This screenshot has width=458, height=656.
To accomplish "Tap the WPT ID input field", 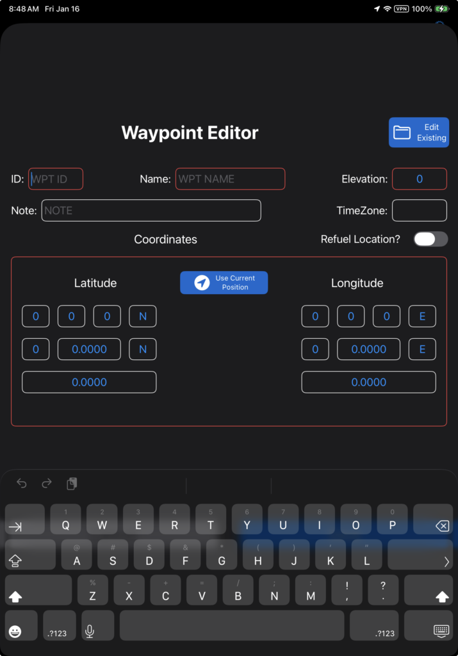I will 56,179.
